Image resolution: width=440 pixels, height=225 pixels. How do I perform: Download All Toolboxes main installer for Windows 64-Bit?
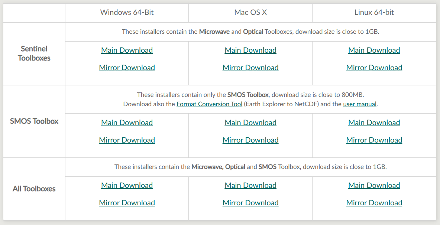click(x=127, y=185)
